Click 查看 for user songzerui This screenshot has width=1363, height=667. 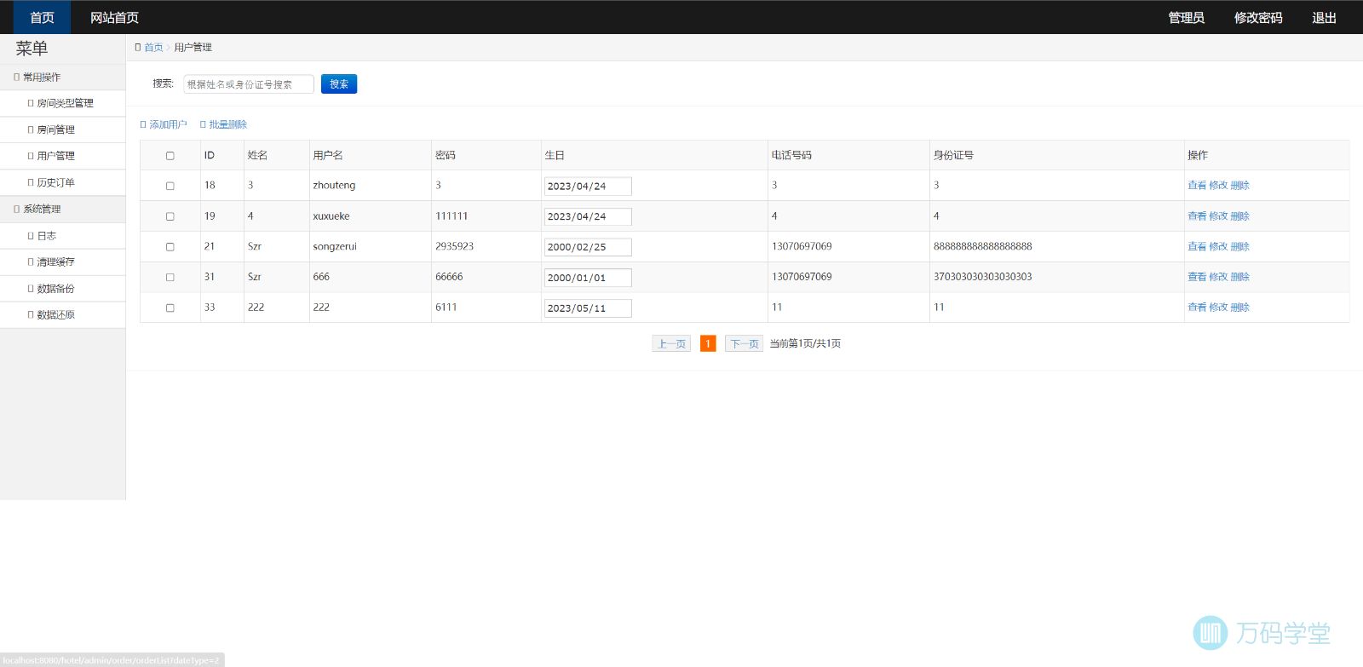click(x=1197, y=246)
